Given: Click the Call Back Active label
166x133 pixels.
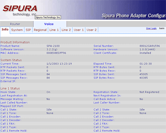Looking at the screenshot, I should [x=105, y=99].
